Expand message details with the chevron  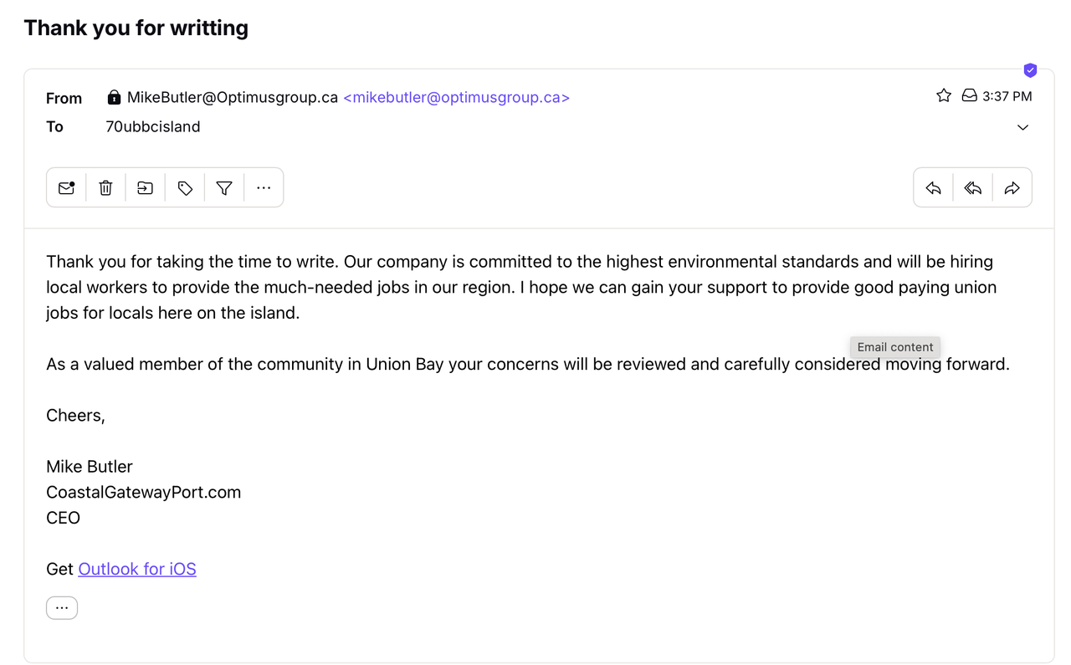1022,128
